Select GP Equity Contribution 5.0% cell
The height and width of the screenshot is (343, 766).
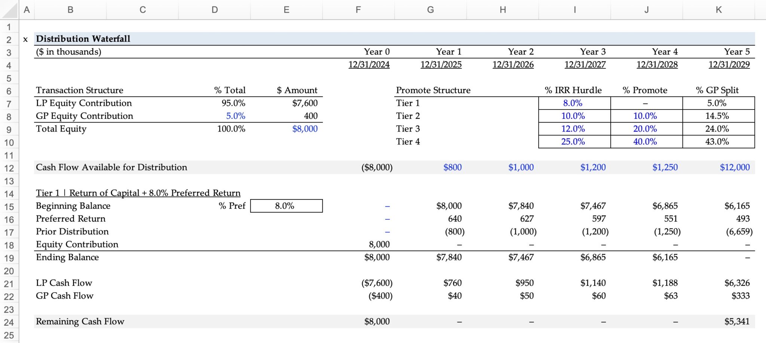pyautogui.click(x=236, y=116)
